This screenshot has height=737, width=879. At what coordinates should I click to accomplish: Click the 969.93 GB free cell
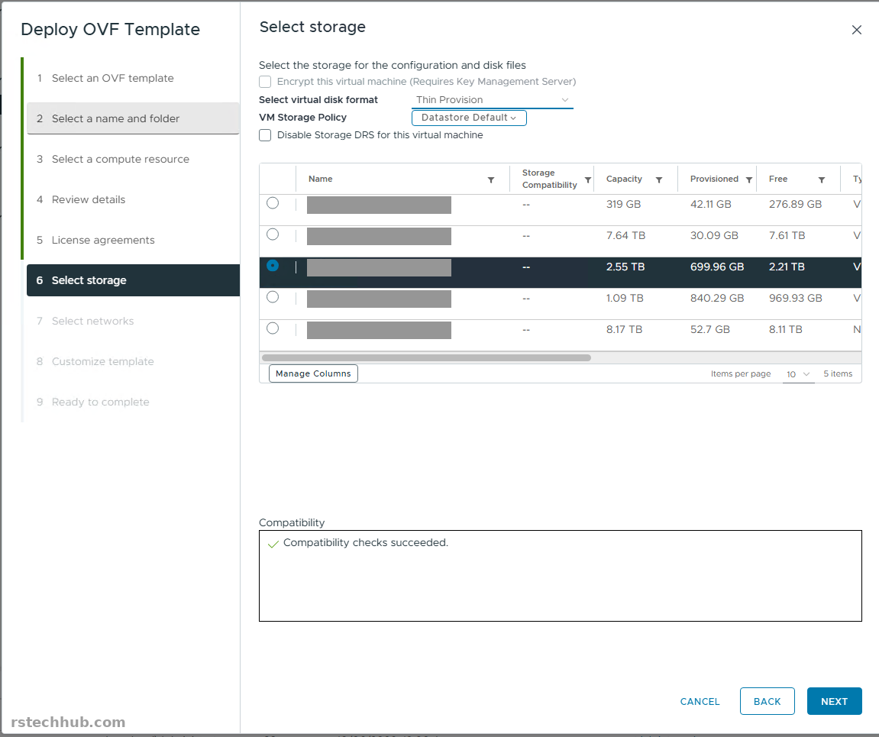(x=795, y=298)
